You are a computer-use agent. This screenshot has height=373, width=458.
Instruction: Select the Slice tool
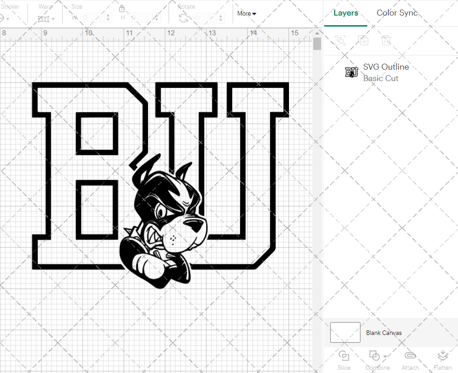point(344,360)
